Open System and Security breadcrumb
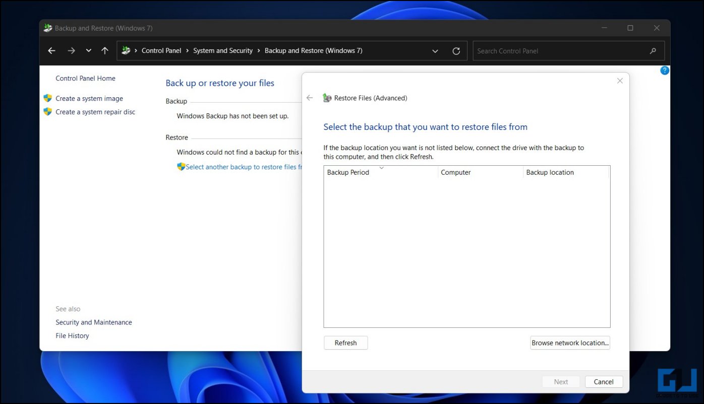This screenshot has height=404, width=704. coord(223,51)
